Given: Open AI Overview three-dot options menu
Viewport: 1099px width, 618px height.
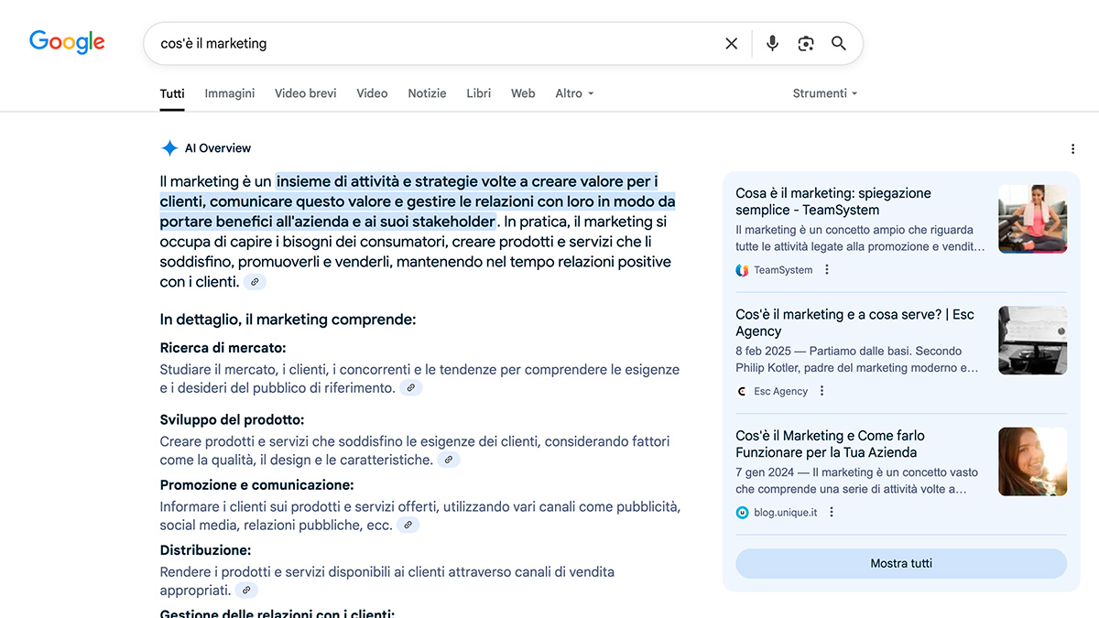Looking at the screenshot, I should click(x=1072, y=148).
